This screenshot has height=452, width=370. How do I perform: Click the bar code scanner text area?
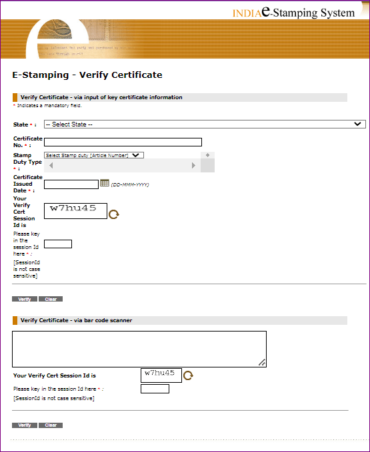(139, 349)
